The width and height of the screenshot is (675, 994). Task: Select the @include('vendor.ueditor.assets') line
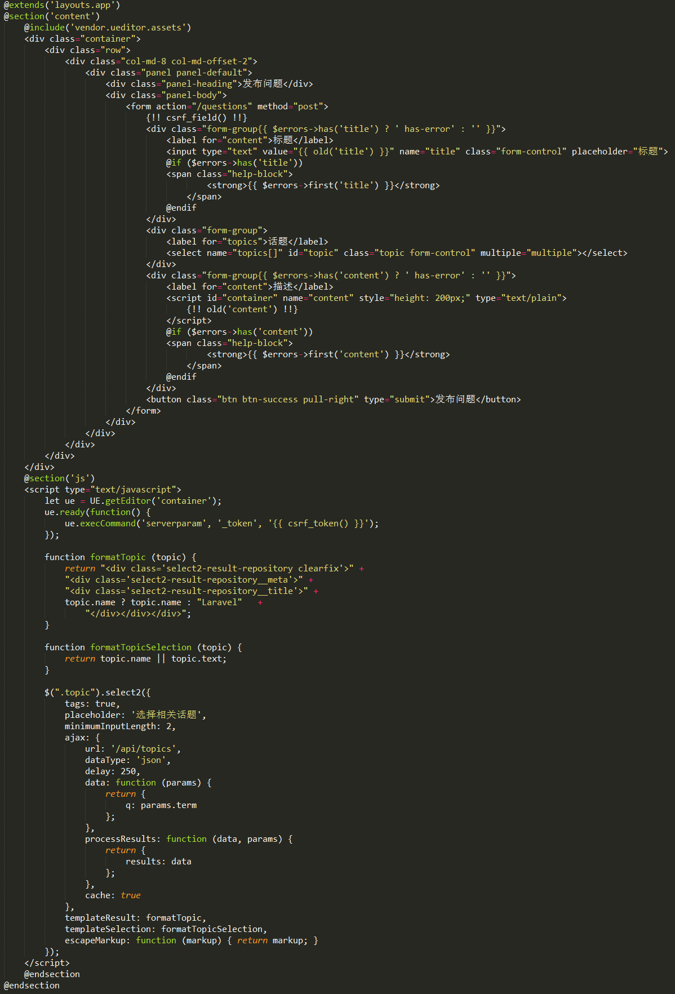point(108,28)
